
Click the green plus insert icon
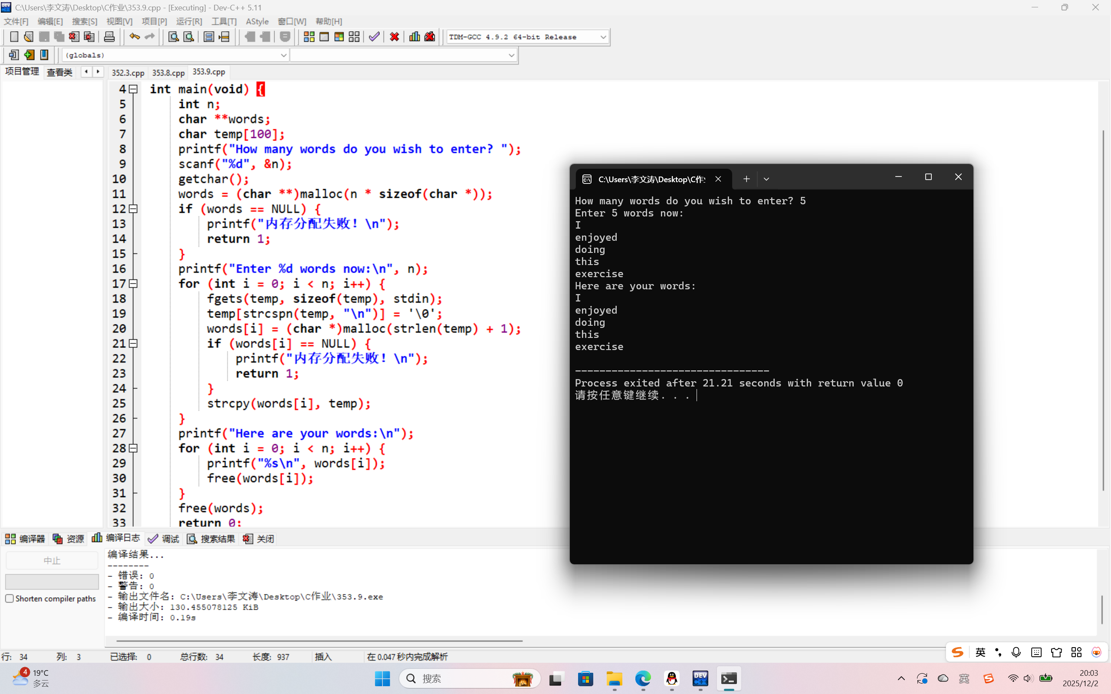coord(29,55)
